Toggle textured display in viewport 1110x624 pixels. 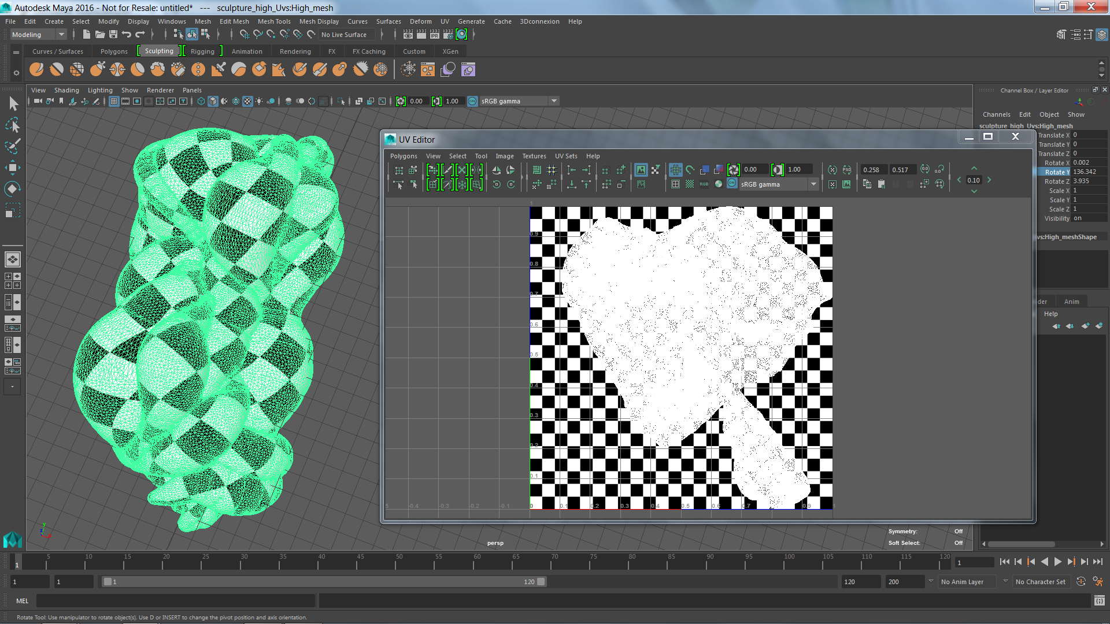click(247, 101)
